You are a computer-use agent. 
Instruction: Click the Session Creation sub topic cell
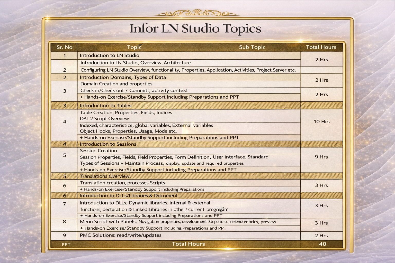[98, 151]
